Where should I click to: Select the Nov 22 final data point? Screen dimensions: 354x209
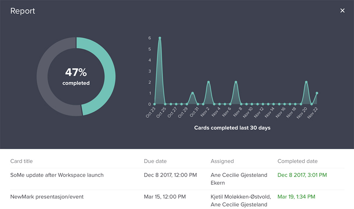pyautogui.click(x=317, y=93)
